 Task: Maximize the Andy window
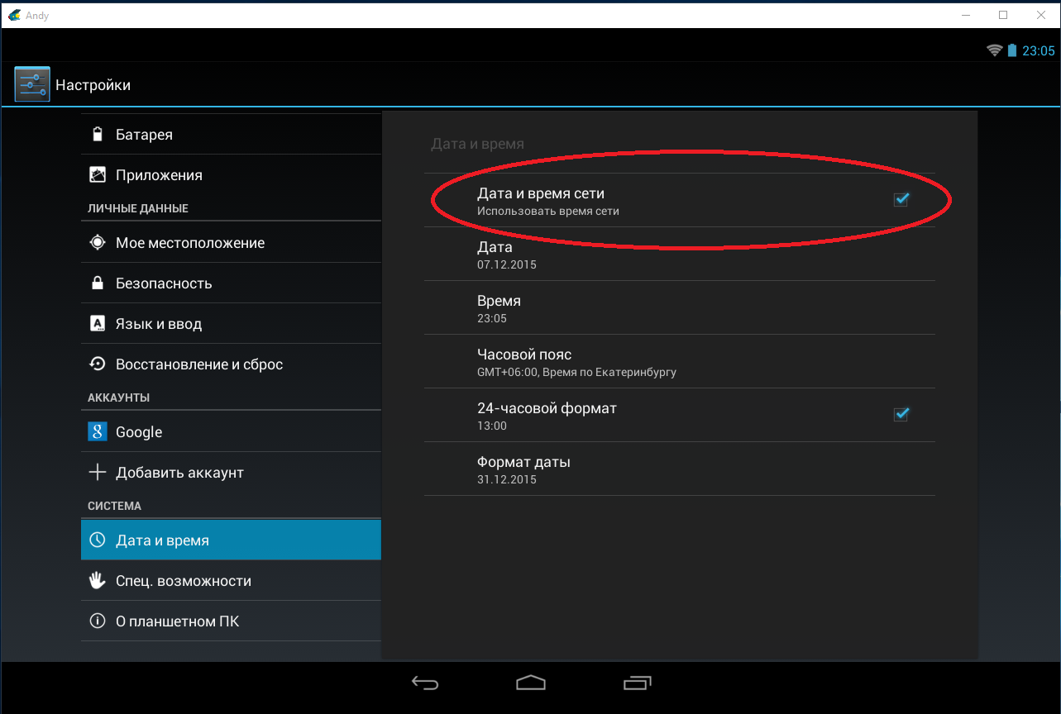(1003, 15)
